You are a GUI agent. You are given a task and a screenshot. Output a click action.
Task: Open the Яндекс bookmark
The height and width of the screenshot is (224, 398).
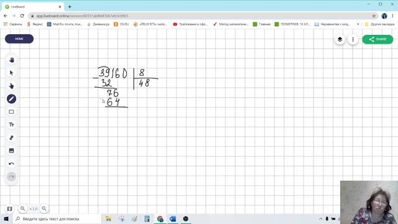pyautogui.click(x=35, y=24)
